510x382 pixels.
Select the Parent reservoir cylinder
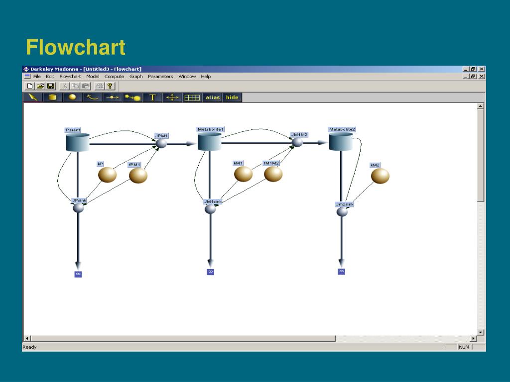point(77,142)
